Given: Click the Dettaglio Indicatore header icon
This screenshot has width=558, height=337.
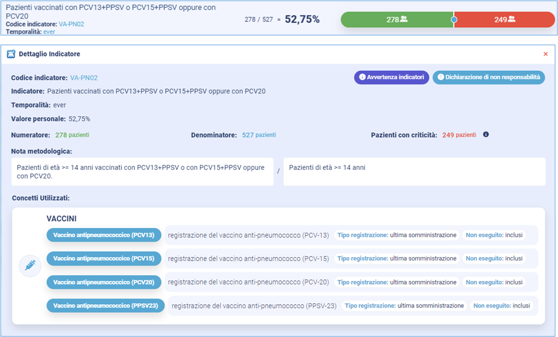Looking at the screenshot, I should [11, 54].
